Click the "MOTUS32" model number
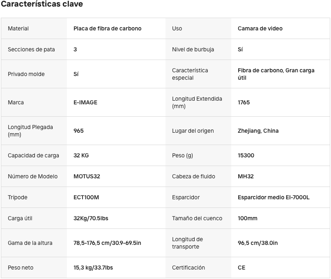331x279 pixels. point(87,176)
